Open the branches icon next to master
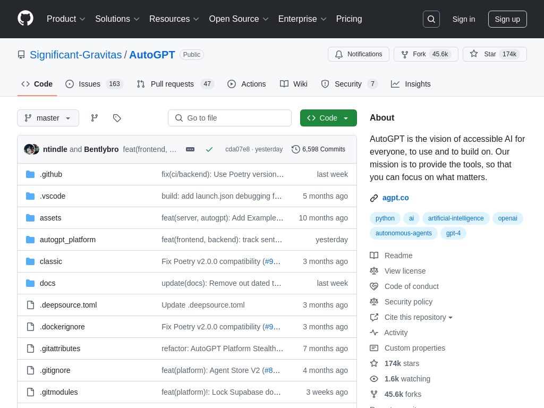The image size is (544, 408). coord(95,118)
